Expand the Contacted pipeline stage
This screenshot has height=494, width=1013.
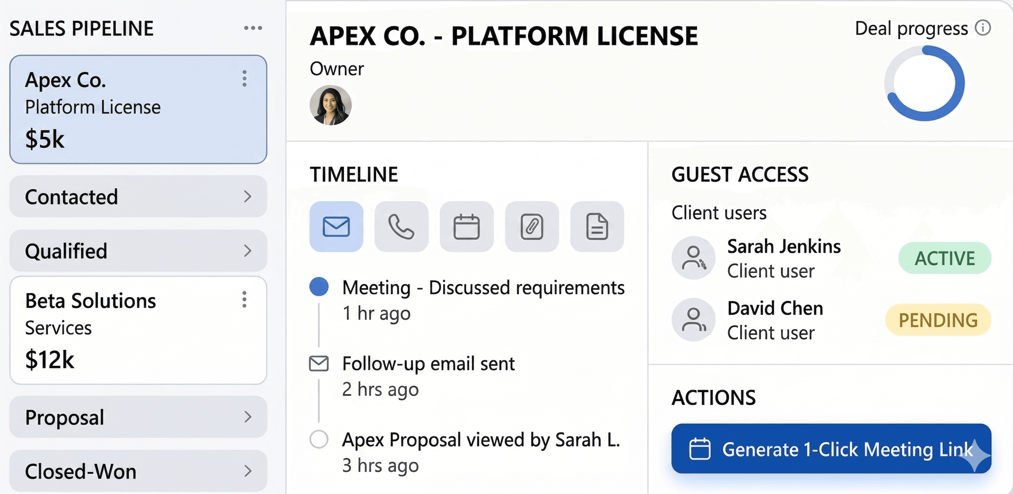[247, 197]
